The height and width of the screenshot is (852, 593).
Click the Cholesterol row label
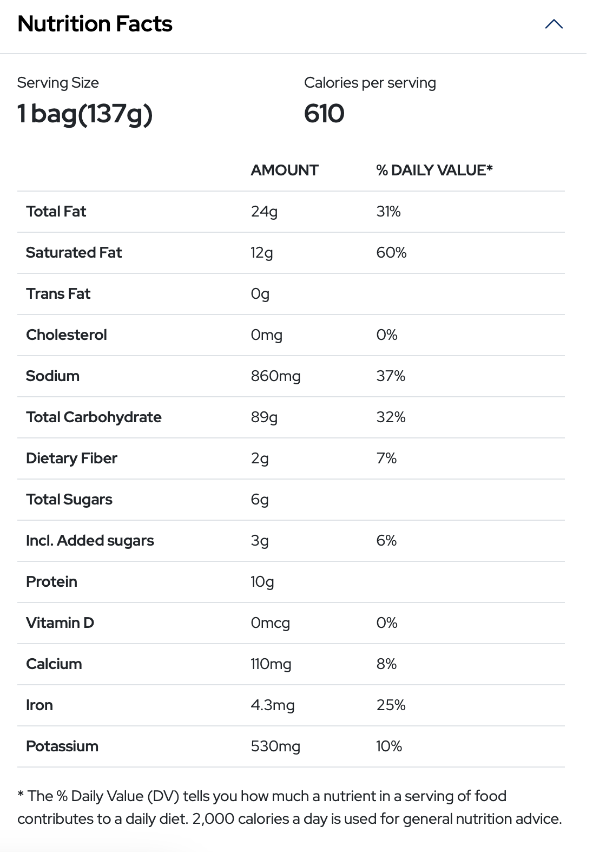point(67,335)
